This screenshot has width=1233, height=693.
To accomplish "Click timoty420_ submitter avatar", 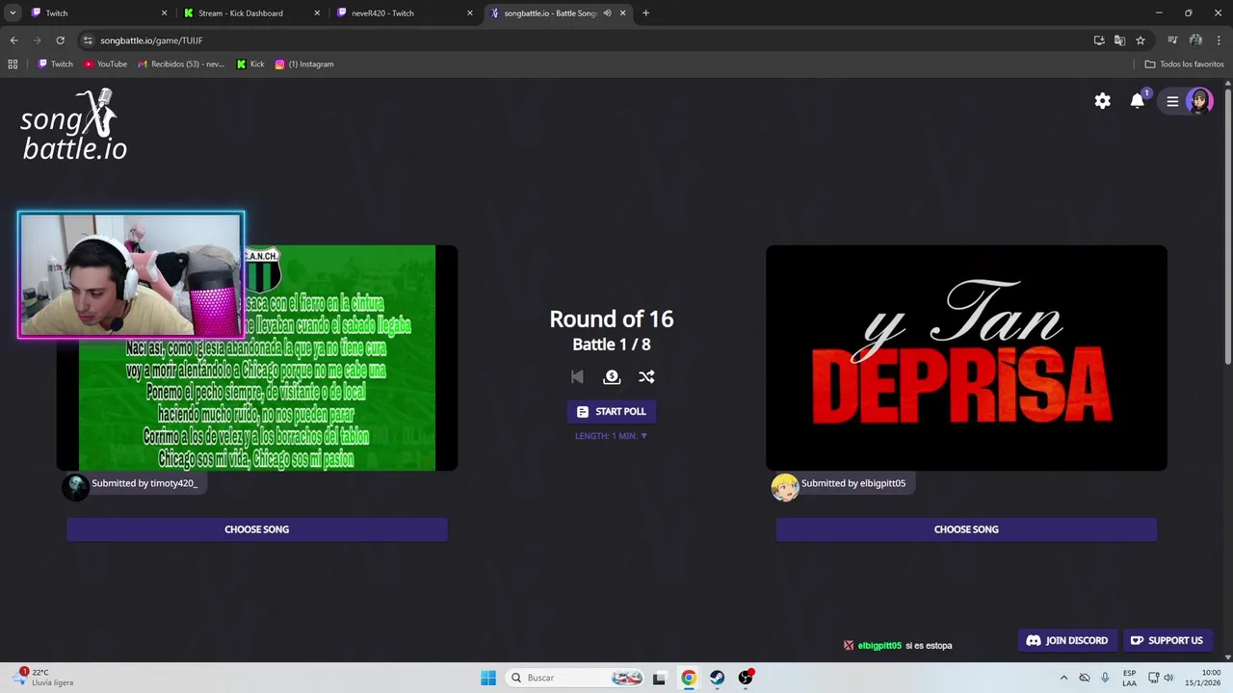I will (x=75, y=487).
